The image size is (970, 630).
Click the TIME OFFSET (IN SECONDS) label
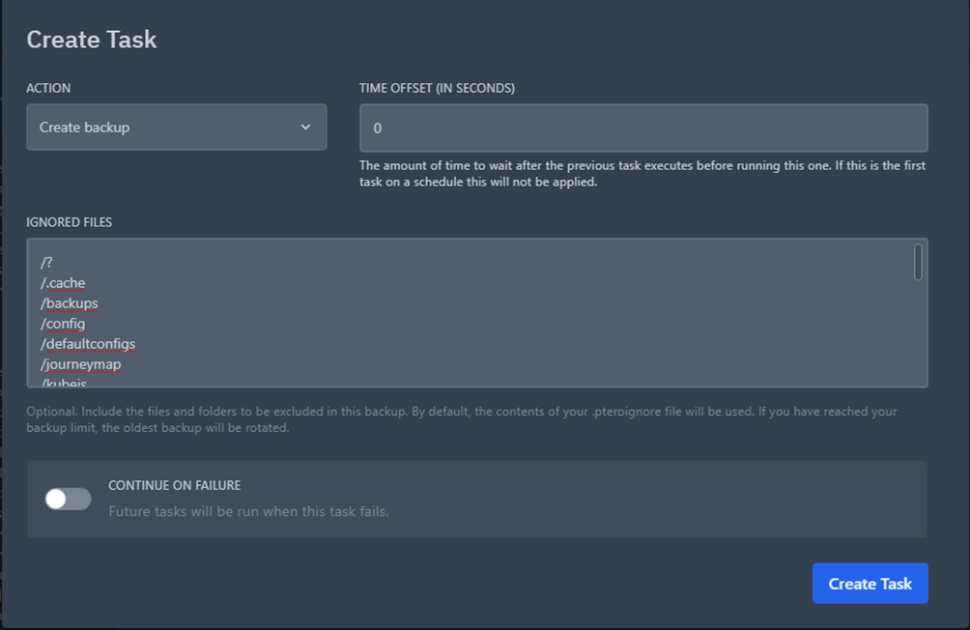437,88
